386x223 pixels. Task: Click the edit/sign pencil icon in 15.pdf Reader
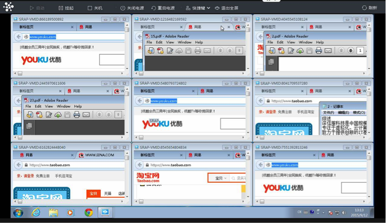170,51
